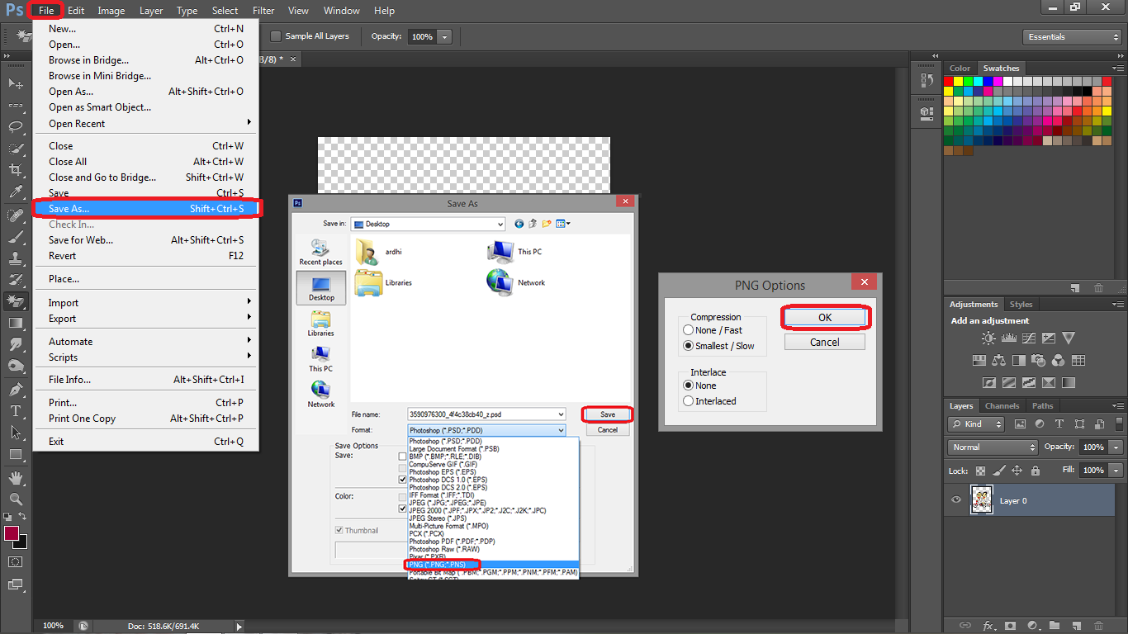Screen dimensions: 1128x634
Task: Hide Layer 0 with the eye icon
Action: click(x=956, y=500)
